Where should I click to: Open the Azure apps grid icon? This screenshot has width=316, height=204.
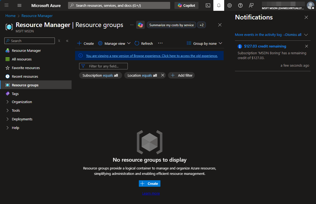coord(6,5)
